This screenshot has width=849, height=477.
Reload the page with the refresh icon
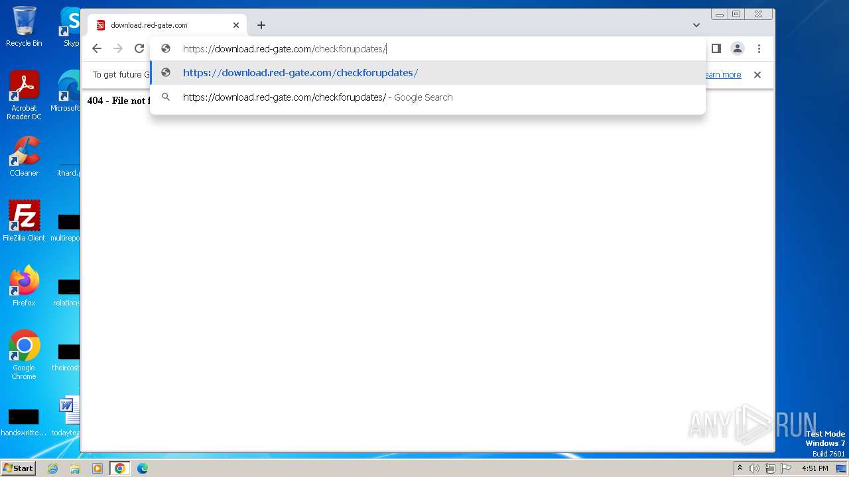(139, 48)
